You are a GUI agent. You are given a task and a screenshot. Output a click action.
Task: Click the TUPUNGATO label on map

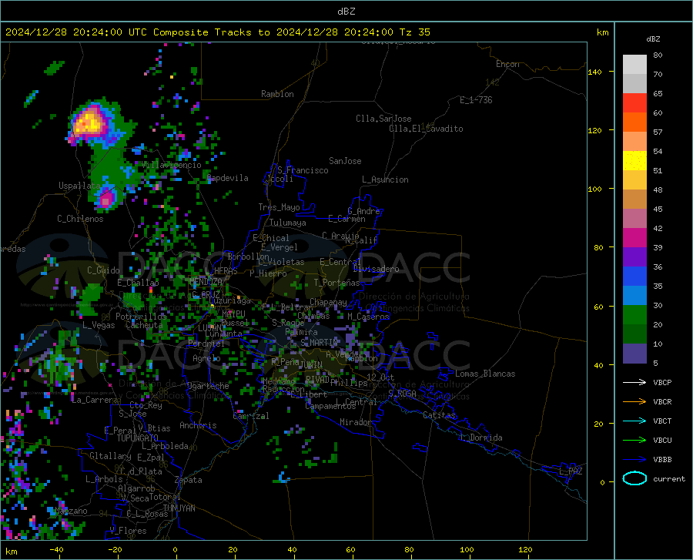pos(138,438)
